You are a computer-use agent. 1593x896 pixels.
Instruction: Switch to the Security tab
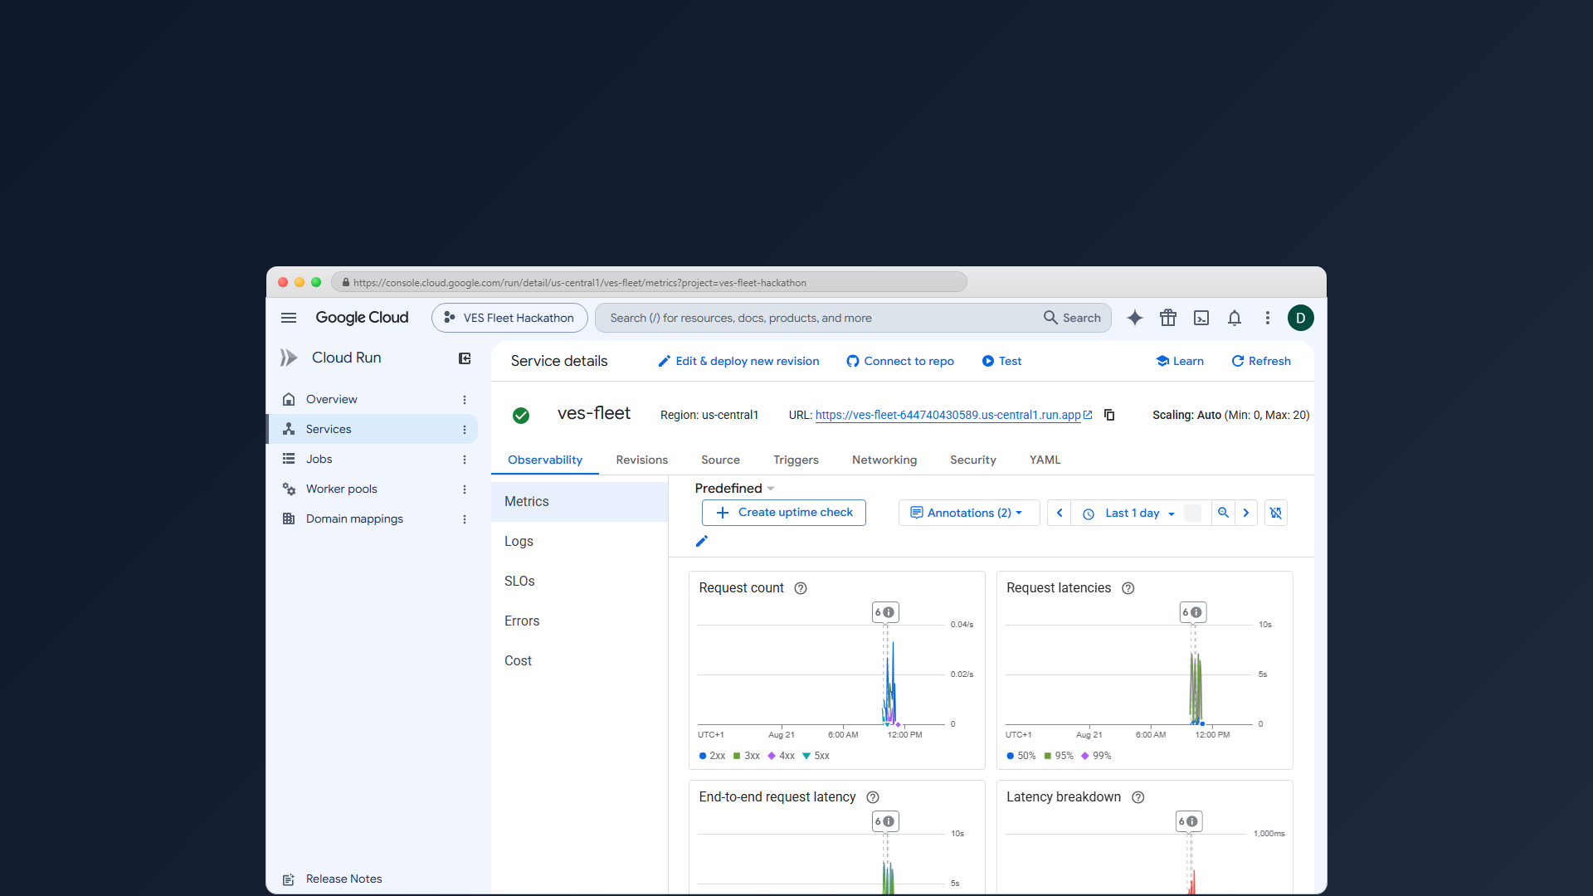point(973,460)
